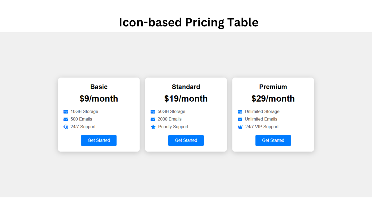Click the Icon-based Pricing Table title
This screenshot has width=372, height=209.
pos(189,22)
